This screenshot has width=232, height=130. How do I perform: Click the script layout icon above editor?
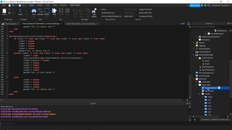[x=188, y=23]
